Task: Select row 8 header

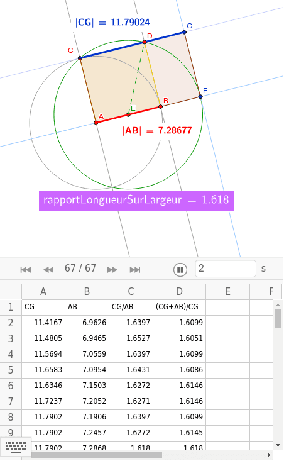Action: pyautogui.click(x=11, y=417)
